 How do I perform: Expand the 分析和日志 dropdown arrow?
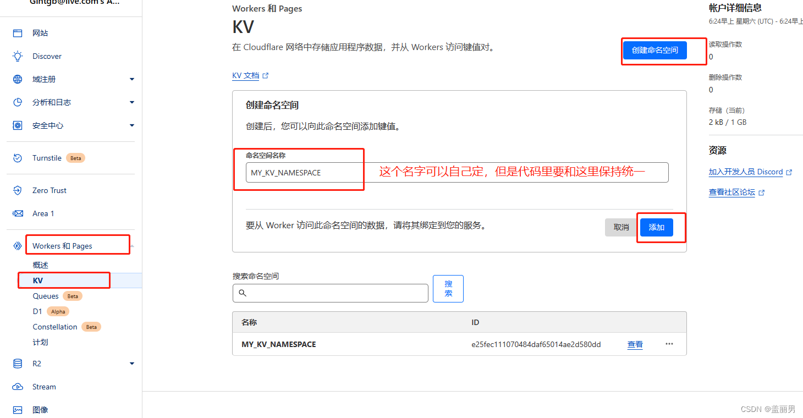(x=132, y=102)
